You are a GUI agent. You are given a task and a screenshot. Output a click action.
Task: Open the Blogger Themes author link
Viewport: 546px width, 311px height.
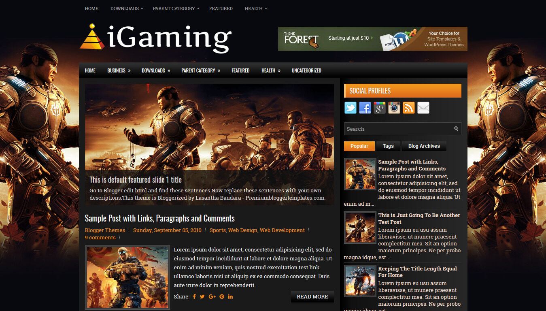105,230
